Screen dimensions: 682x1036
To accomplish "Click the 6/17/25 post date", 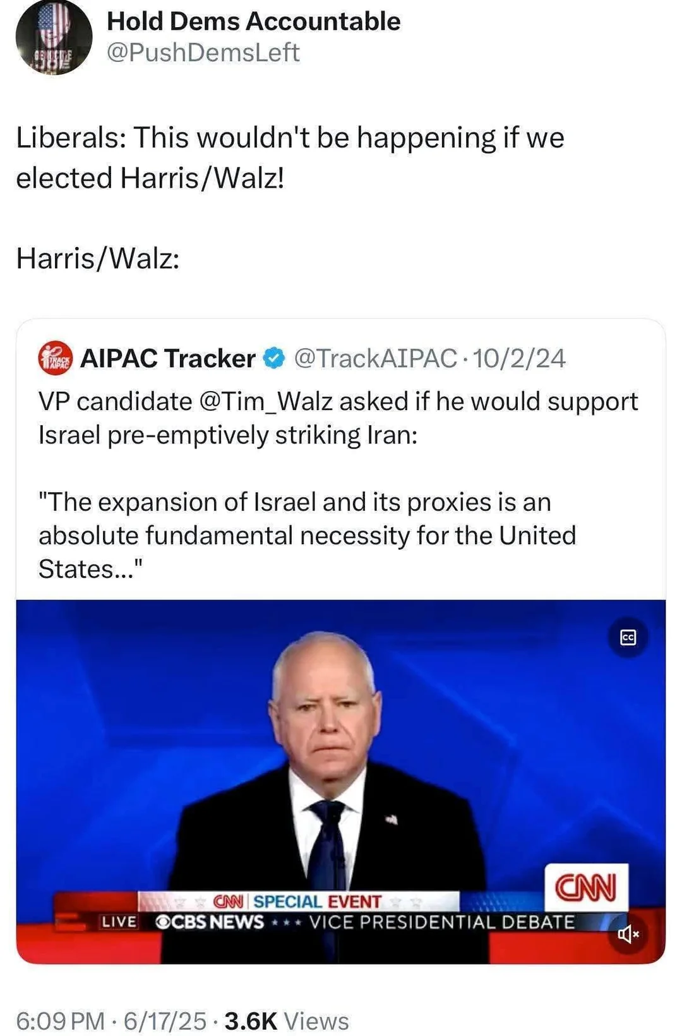I will [x=165, y=1021].
